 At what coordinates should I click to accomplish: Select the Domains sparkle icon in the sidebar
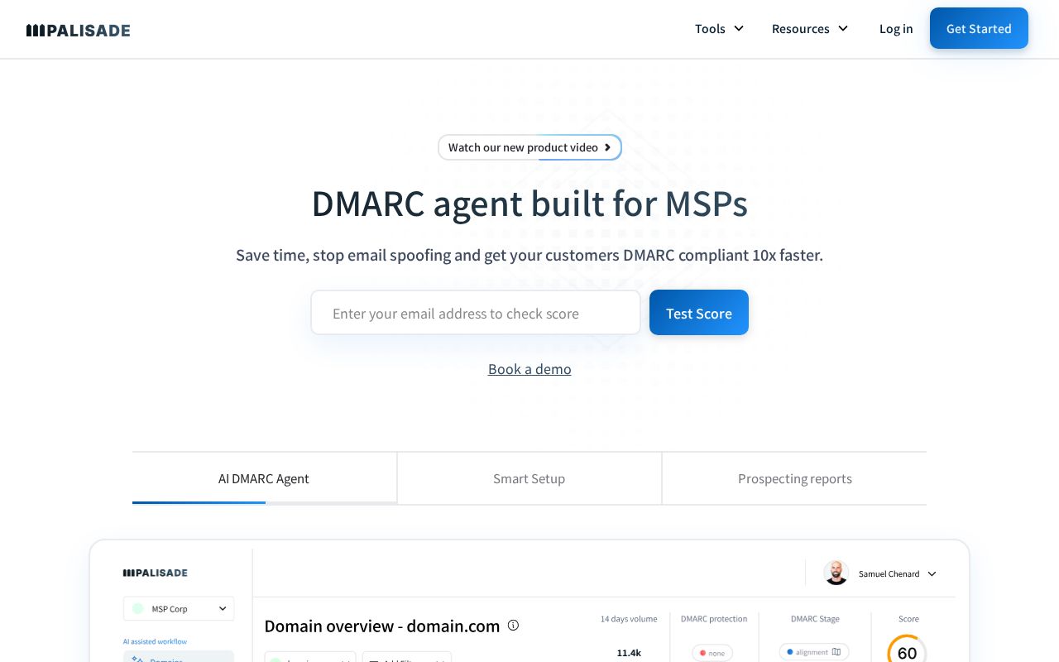coord(137,658)
